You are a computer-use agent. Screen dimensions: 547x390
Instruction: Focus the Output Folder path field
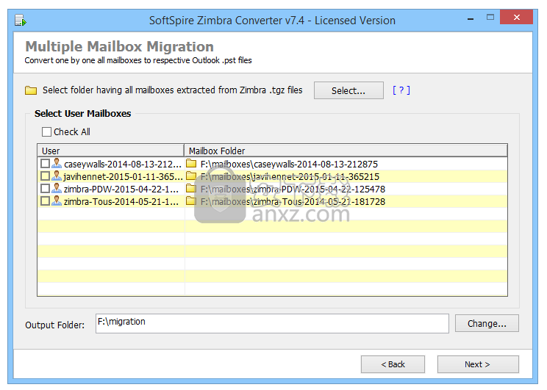[272, 323]
